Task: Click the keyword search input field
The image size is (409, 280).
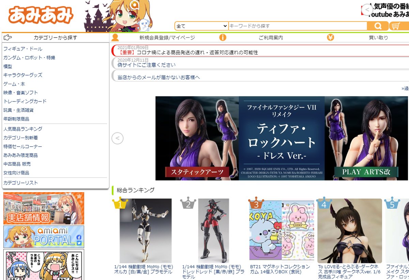Action: tap(298, 26)
